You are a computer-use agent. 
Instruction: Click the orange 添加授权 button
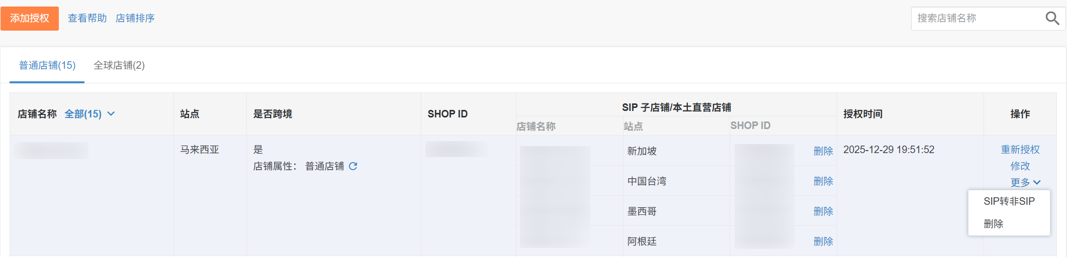click(x=30, y=19)
